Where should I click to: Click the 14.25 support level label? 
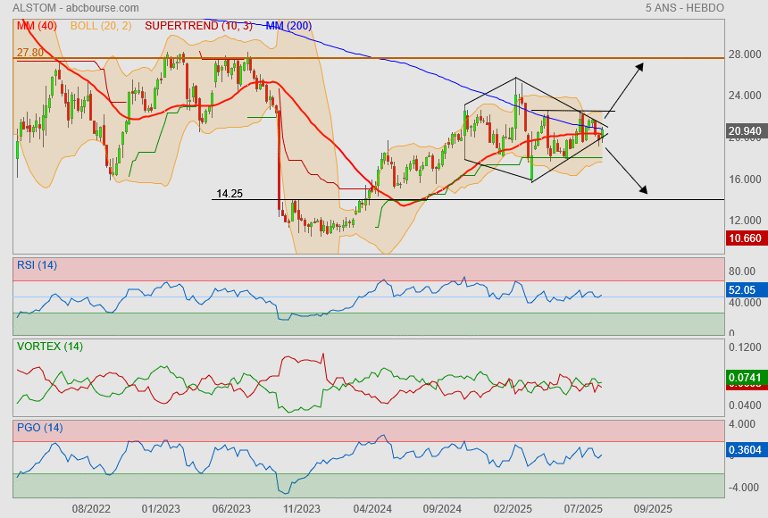[230, 193]
